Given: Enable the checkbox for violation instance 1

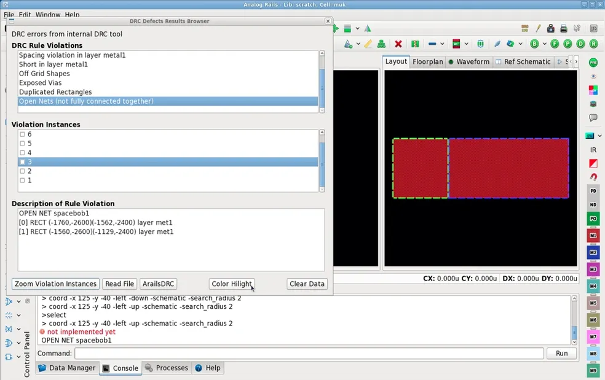Looking at the screenshot, I should [x=23, y=180].
